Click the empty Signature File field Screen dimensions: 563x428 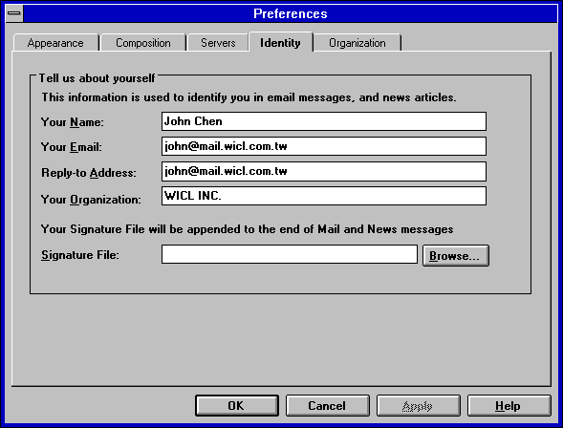click(290, 254)
